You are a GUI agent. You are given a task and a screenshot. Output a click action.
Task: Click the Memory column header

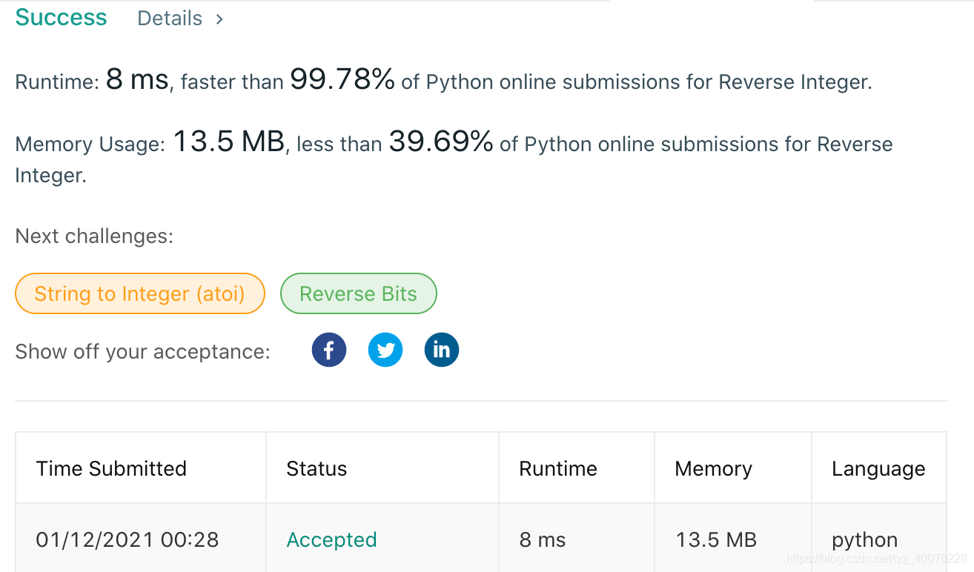[713, 468]
